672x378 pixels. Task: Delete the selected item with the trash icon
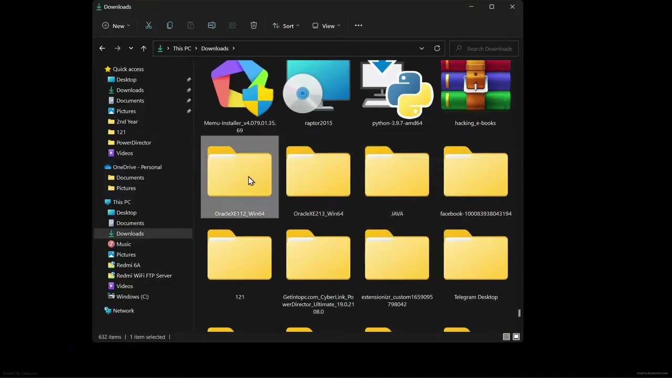pos(254,26)
